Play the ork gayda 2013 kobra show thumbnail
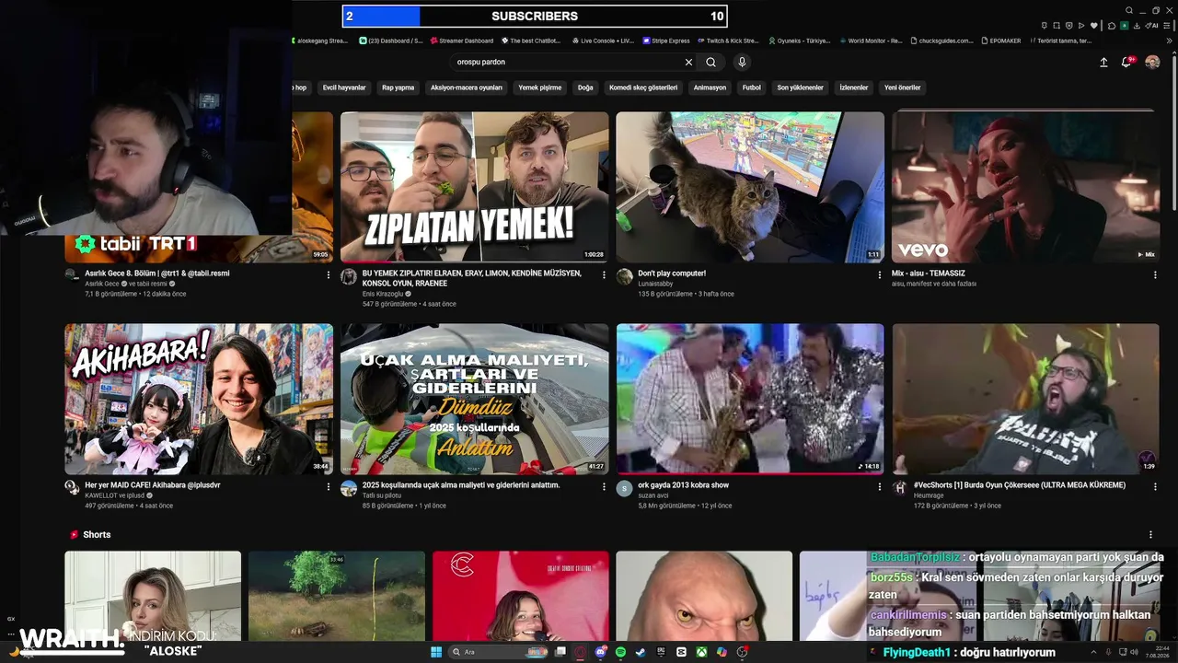This screenshot has width=1178, height=663. [x=750, y=399]
